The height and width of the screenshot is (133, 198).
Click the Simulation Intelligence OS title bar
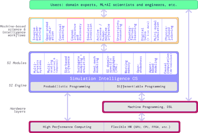[x=103, y=78]
